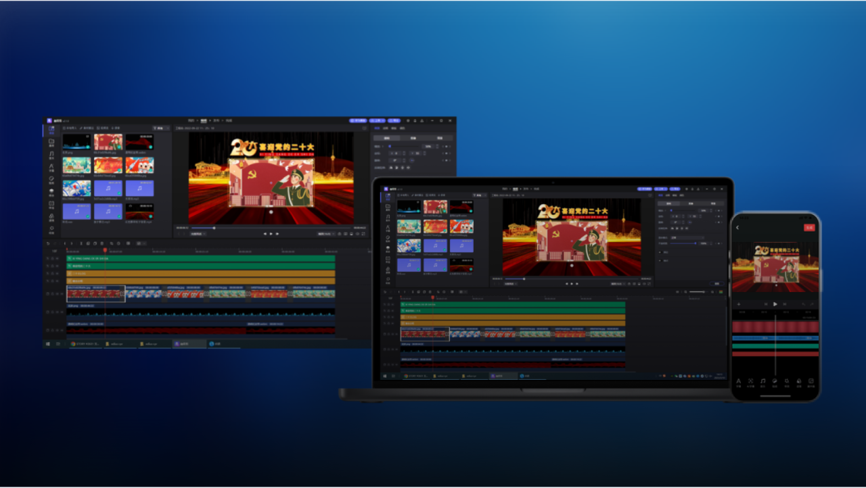866x488 pixels.
Task: Open Windows Start button on desktop window taskbar
Action: pyautogui.click(x=48, y=343)
